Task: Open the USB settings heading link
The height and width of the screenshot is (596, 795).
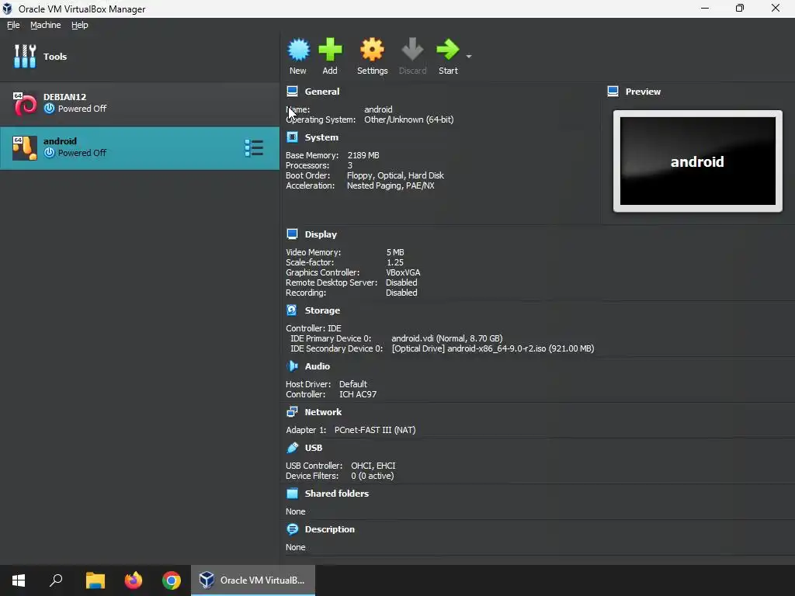Action: coord(314,448)
